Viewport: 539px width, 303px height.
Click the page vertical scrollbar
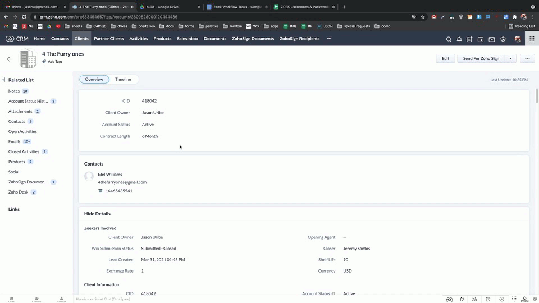tap(537, 95)
